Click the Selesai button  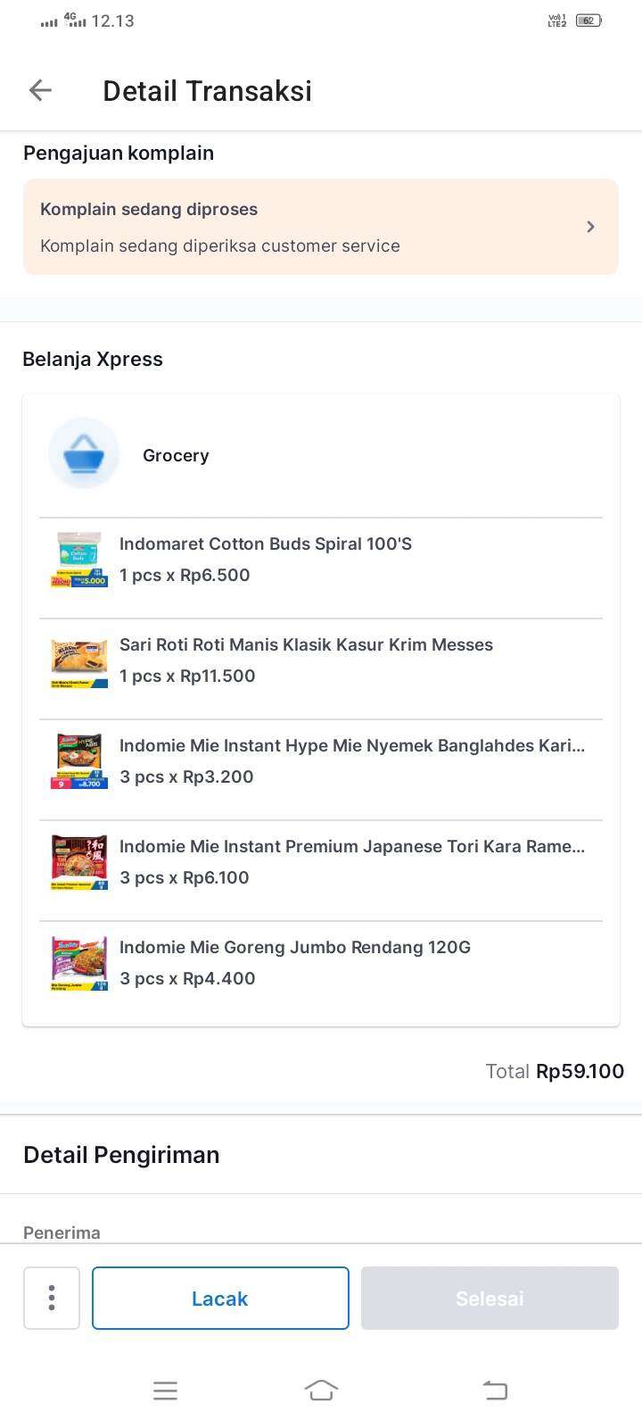click(x=490, y=1298)
